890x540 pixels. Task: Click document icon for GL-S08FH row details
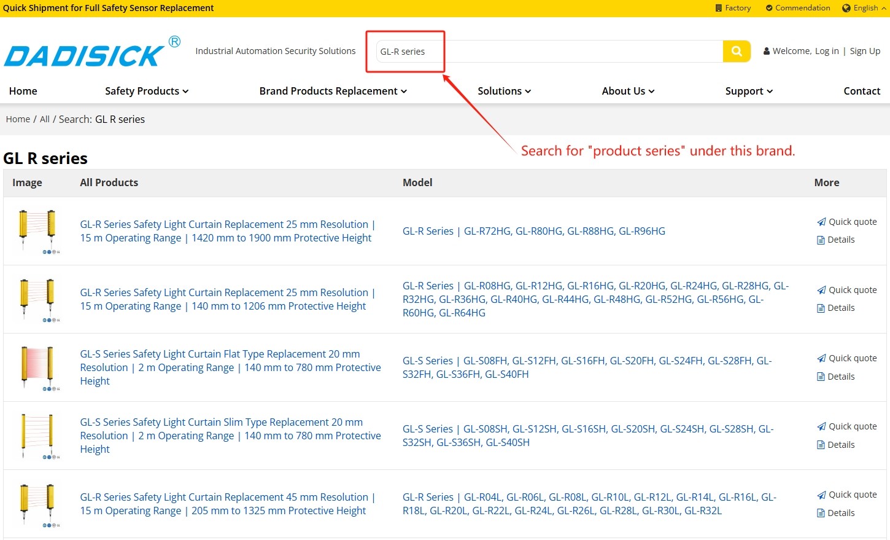click(821, 377)
